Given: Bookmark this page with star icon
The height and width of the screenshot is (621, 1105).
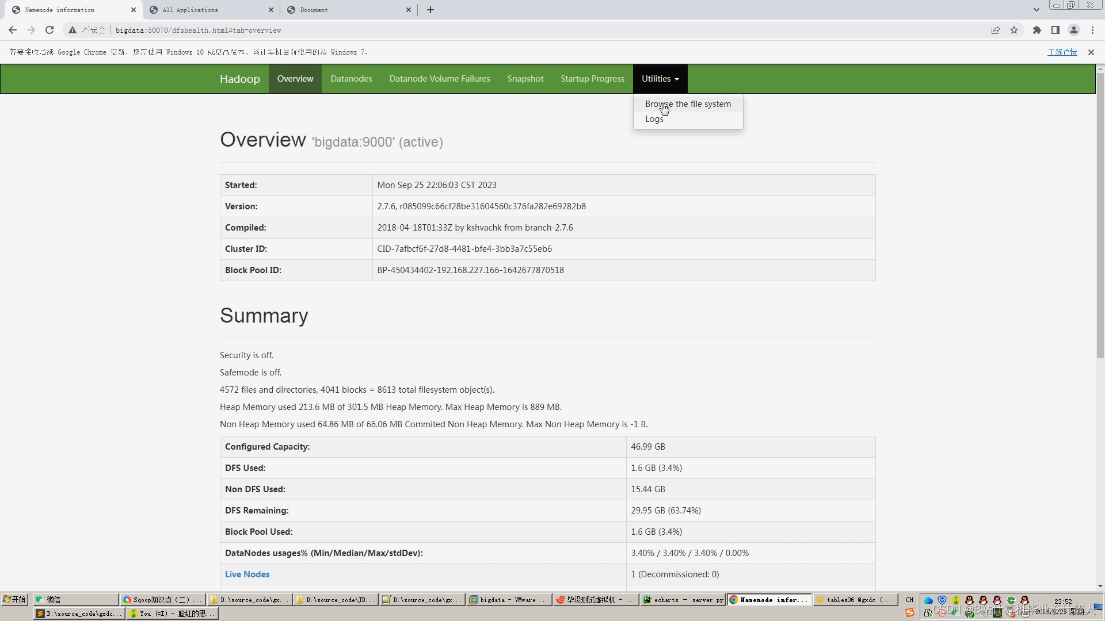Looking at the screenshot, I should 1014,30.
